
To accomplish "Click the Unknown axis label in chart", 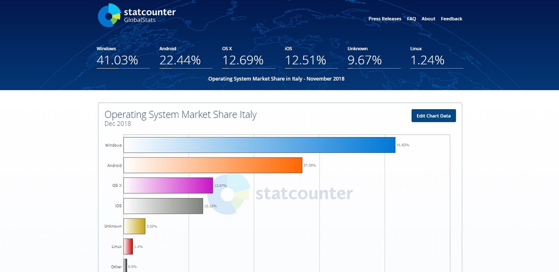I will tap(113, 226).
